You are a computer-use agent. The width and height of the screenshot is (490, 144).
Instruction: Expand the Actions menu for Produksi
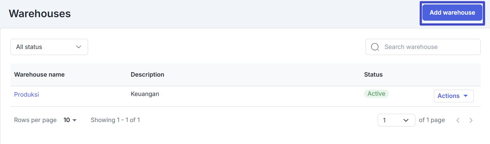tap(454, 96)
